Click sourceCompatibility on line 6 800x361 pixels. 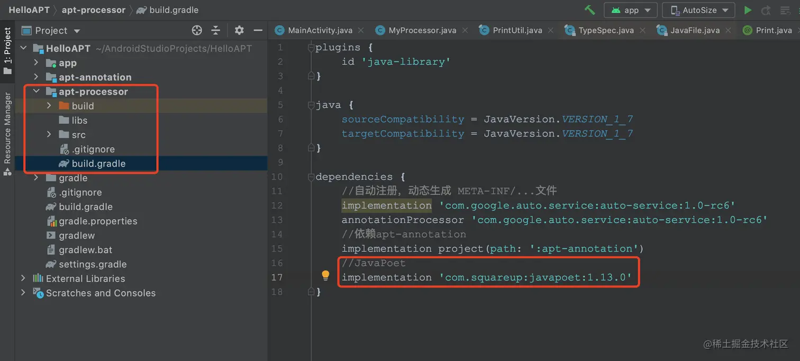pyautogui.click(x=403, y=119)
